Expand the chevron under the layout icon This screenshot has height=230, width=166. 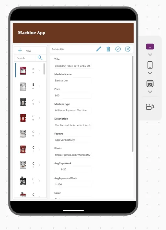tap(150, 92)
